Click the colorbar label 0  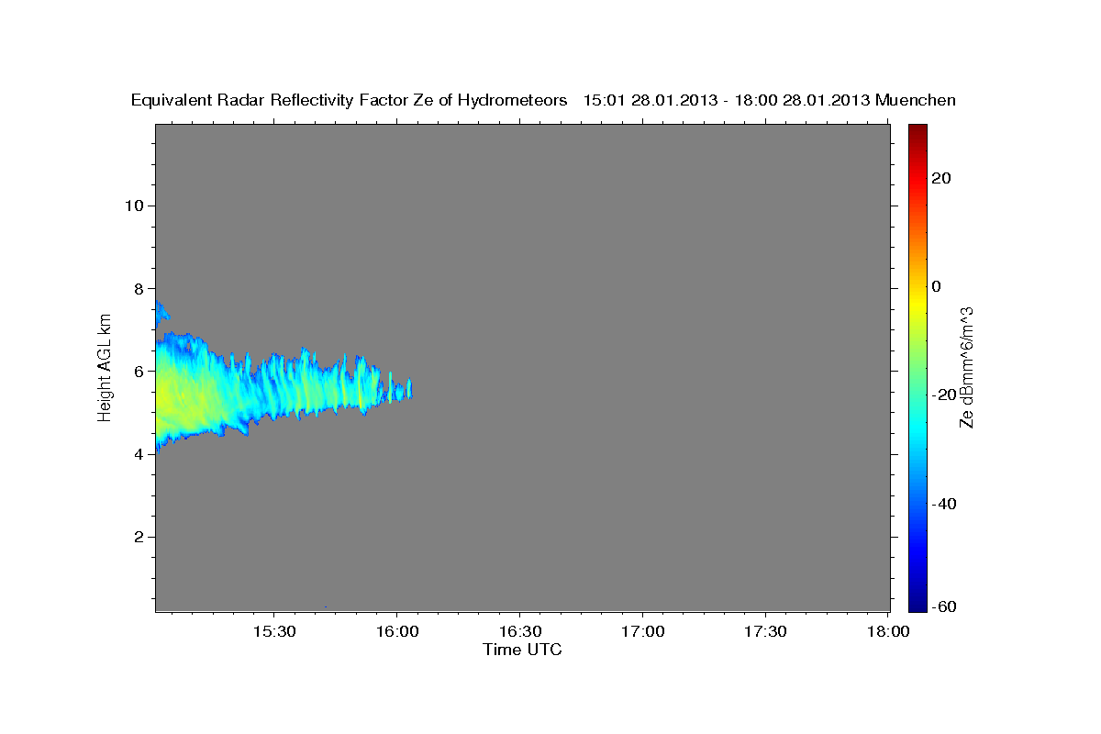click(x=937, y=286)
